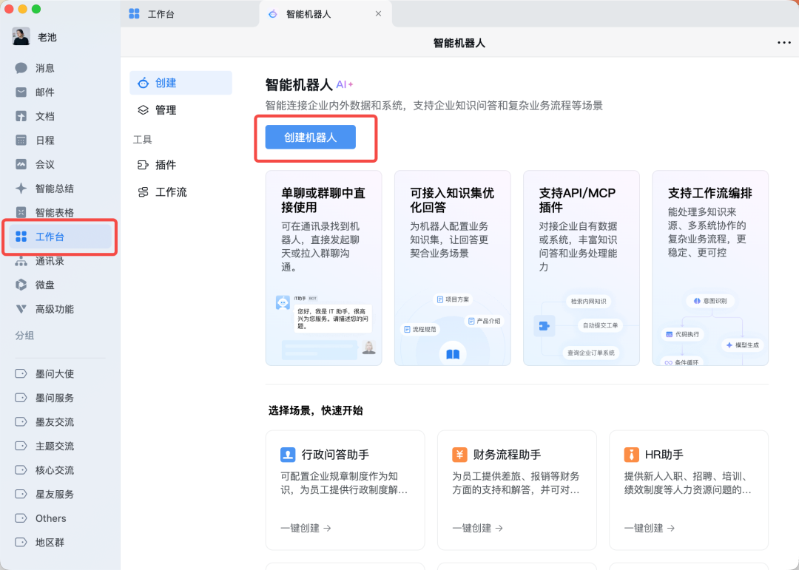Open the 文档 documents icon

coord(21,116)
